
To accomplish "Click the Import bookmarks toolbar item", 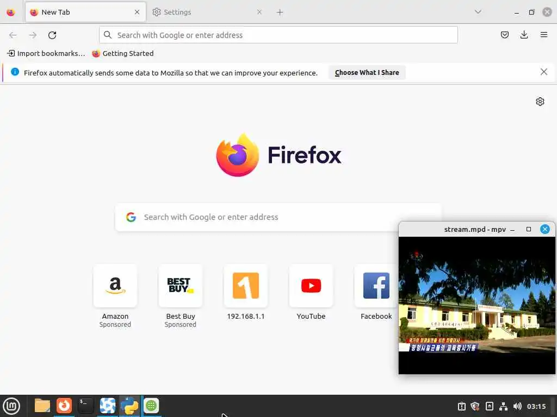I will tap(46, 54).
